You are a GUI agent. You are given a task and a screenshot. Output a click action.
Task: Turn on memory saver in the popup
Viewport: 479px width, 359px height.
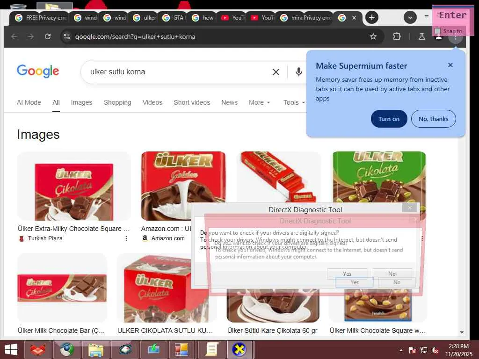(389, 119)
